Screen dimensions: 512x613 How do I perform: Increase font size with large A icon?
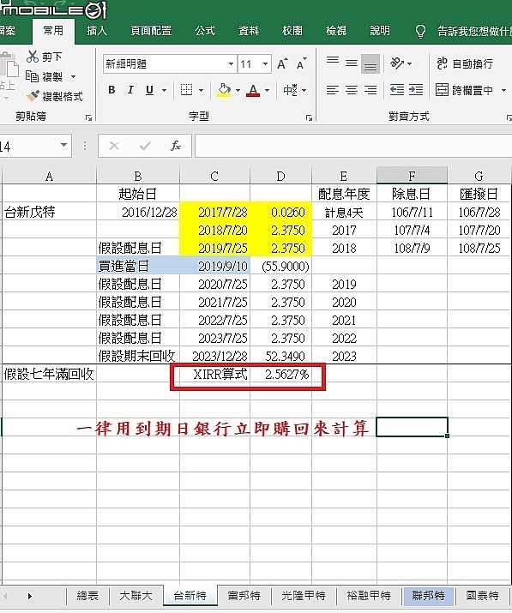[282, 63]
